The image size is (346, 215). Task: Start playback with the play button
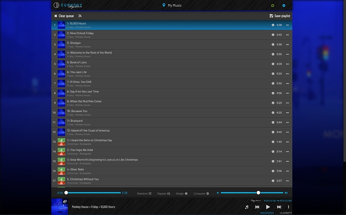268,207
